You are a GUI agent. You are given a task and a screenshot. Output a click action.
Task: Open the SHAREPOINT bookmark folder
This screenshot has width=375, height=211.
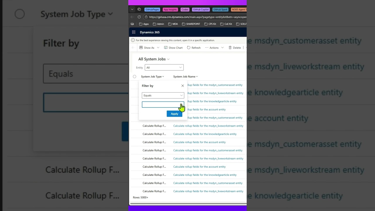coord(191,24)
